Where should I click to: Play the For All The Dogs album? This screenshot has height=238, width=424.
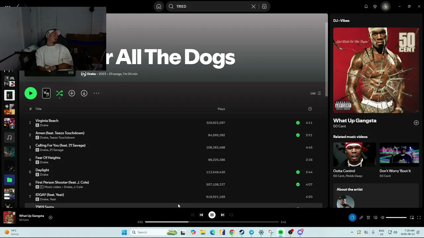pyautogui.click(x=30, y=93)
